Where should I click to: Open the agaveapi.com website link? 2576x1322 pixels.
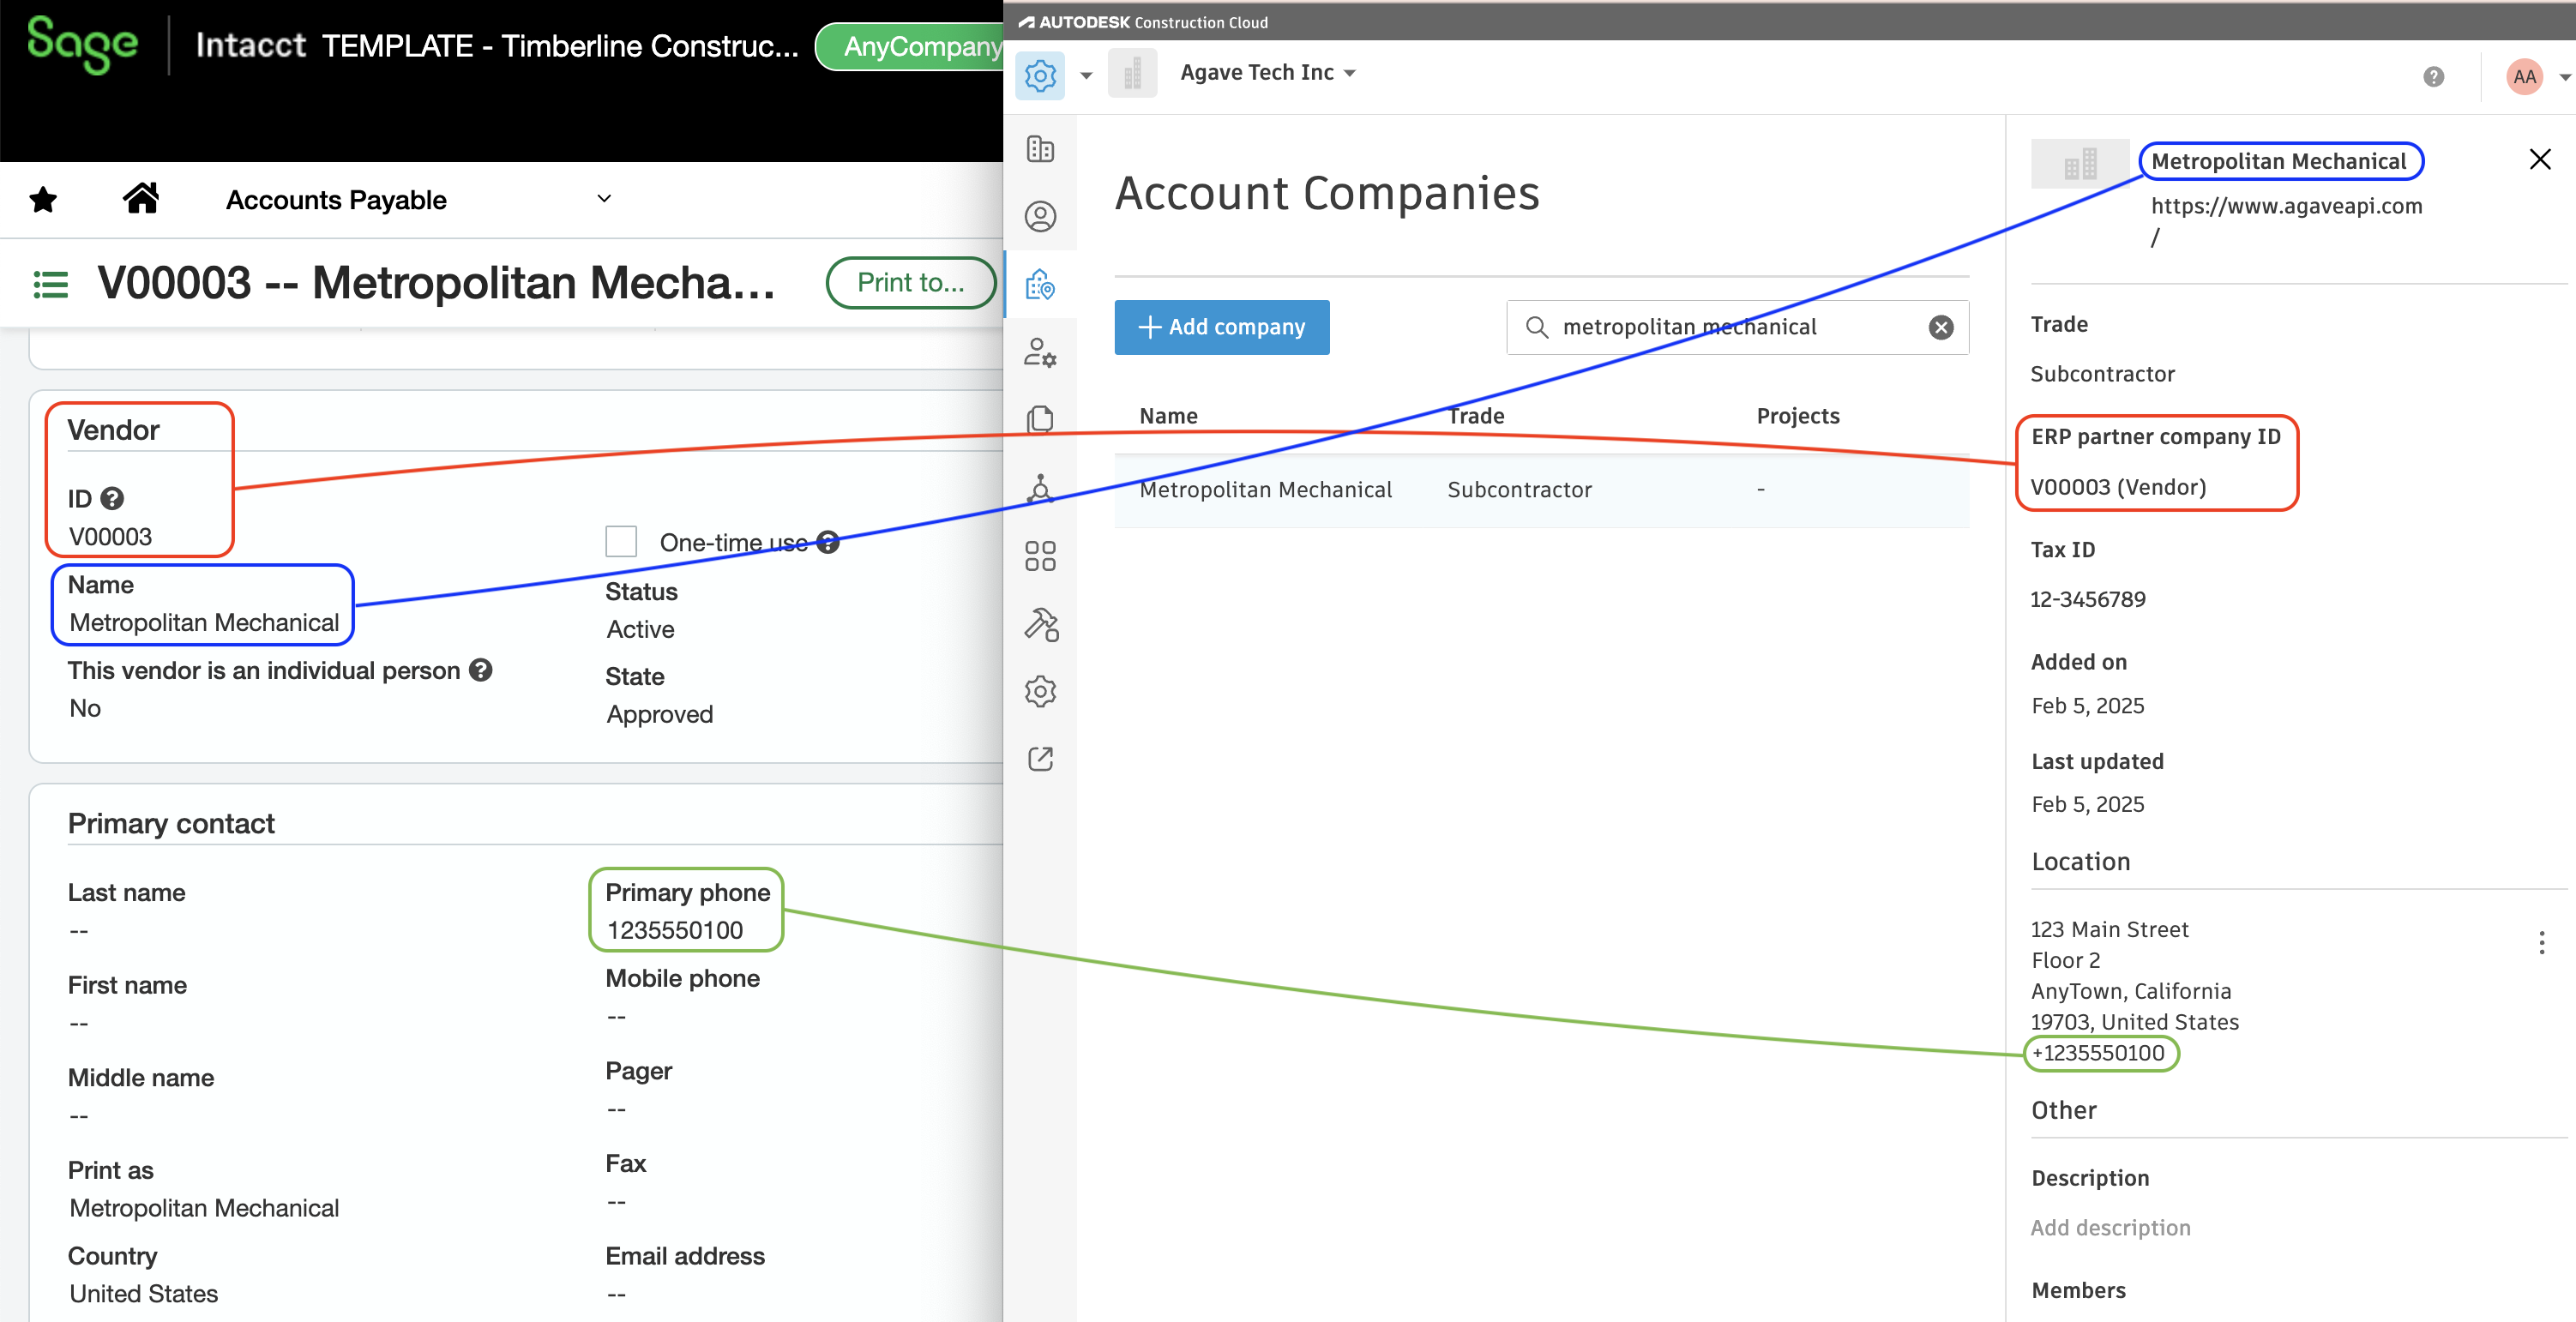click(x=2285, y=221)
